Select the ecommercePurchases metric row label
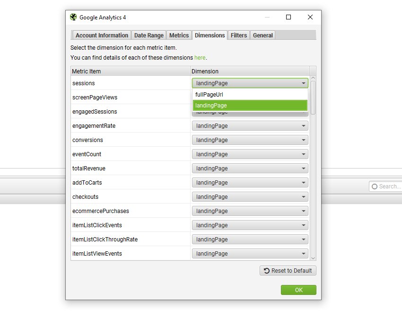 pyautogui.click(x=100, y=211)
